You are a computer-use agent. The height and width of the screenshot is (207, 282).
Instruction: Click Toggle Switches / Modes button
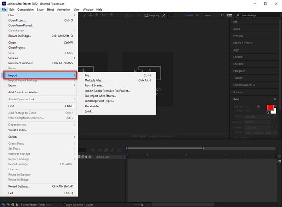78,205
